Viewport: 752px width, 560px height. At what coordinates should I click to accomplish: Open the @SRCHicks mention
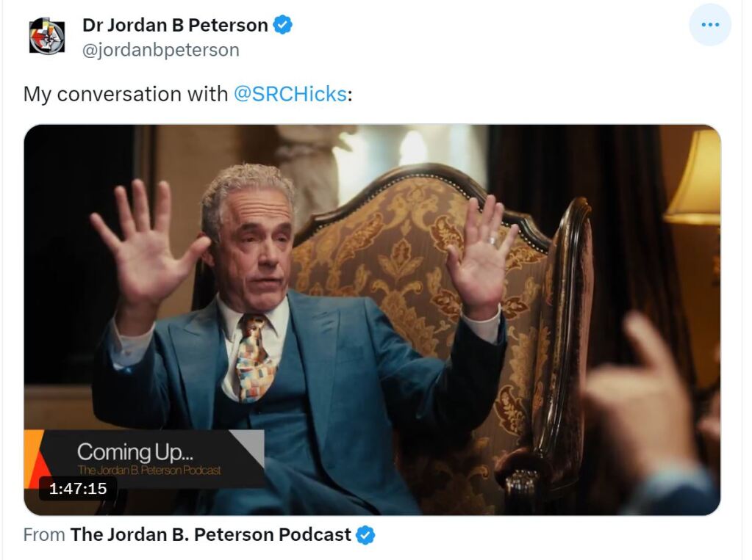[x=290, y=94]
